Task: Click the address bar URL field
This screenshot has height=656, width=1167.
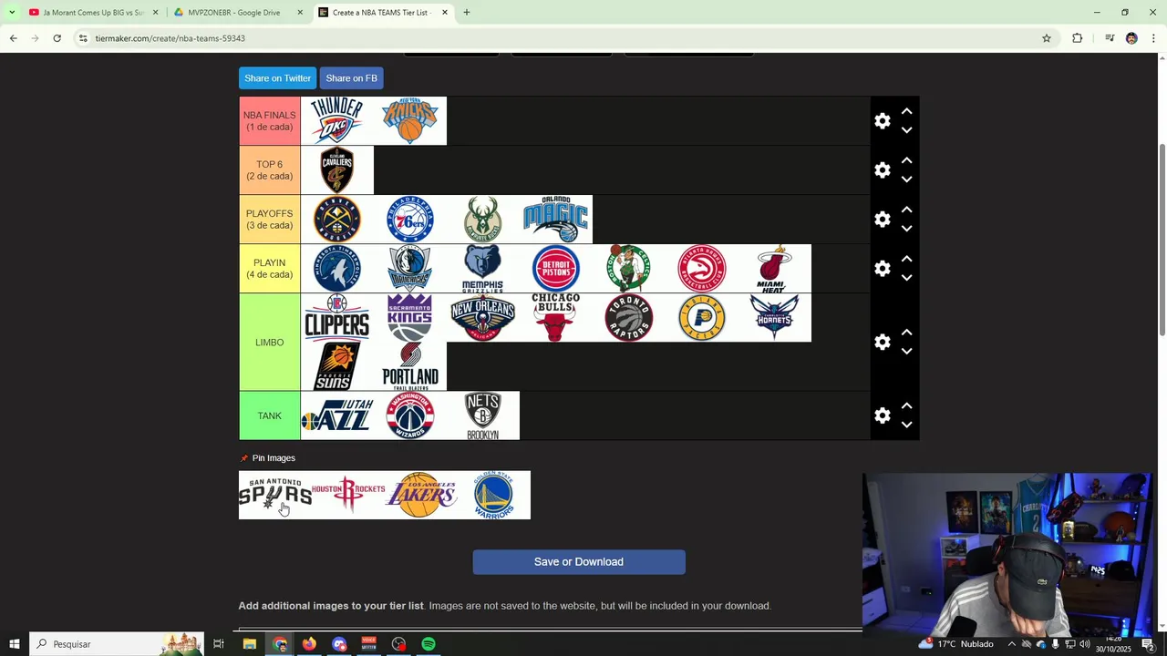Action: click(x=565, y=38)
